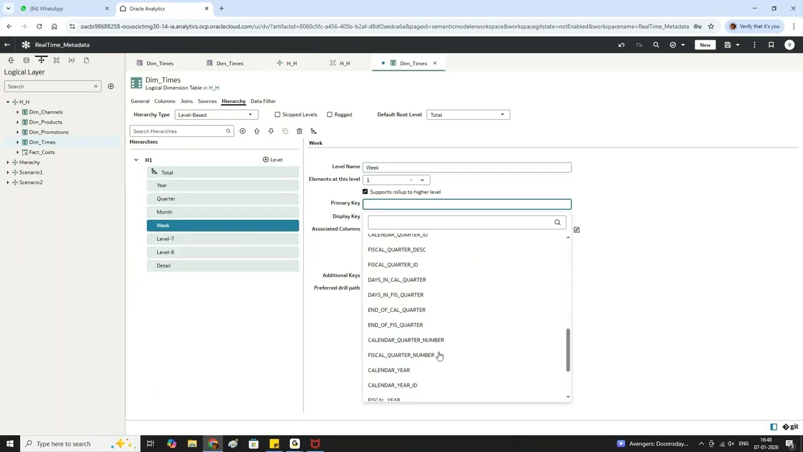This screenshot has height=452, width=803.
Task: Close the active Dim_Times tab
Action: [434, 63]
